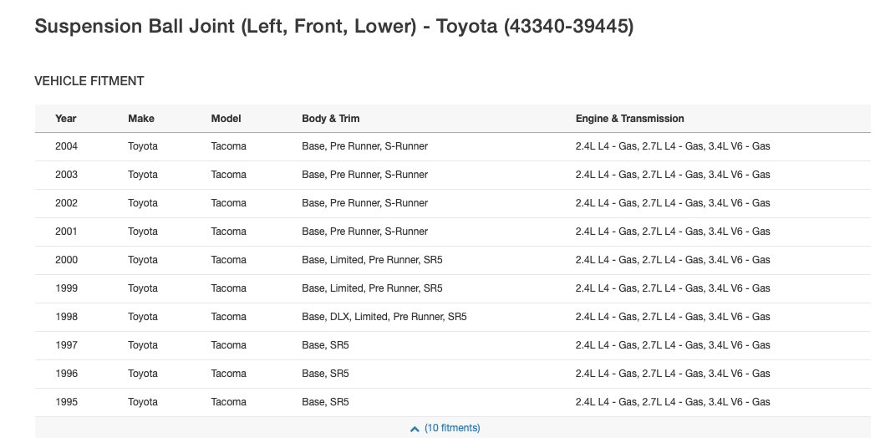Viewport: 875px width, 438px height.
Task: Click Toyota make in the 1998 row
Action: click(x=143, y=317)
